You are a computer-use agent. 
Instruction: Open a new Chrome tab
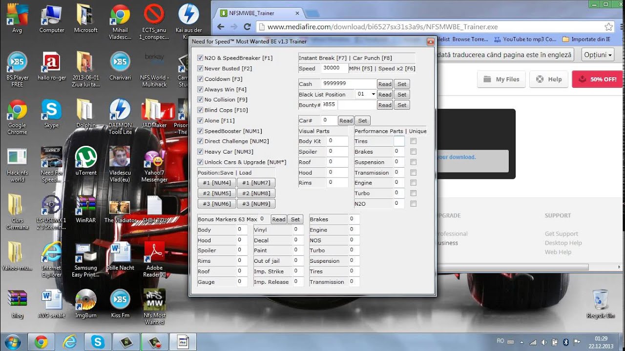312,13
